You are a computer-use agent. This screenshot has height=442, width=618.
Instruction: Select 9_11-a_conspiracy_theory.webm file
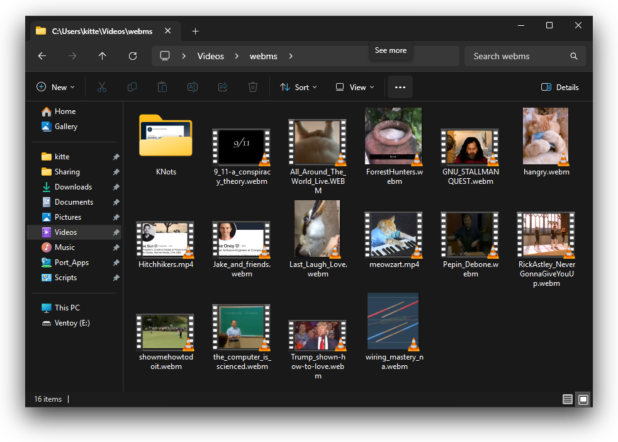242,156
